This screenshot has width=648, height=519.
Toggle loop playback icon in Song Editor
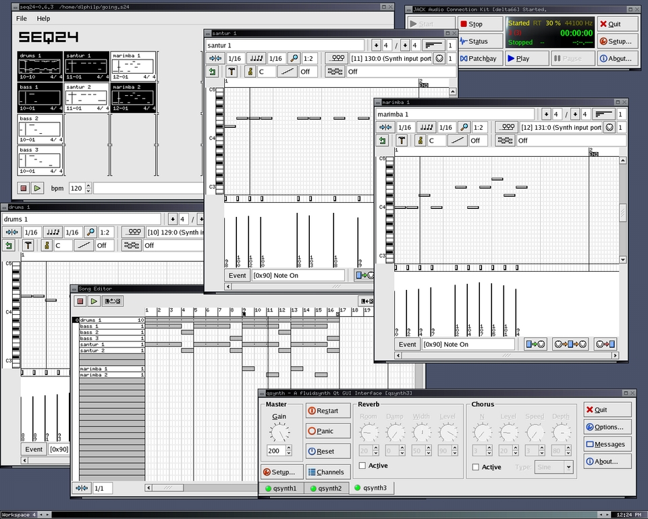click(113, 301)
